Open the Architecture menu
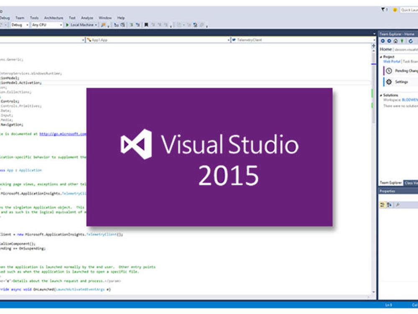 pos(54,18)
